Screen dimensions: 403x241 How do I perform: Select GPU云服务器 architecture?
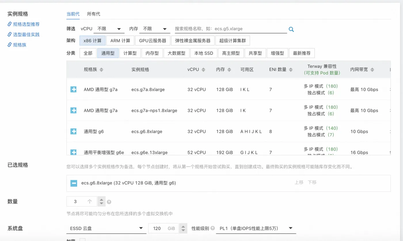pyautogui.click(x=153, y=41)
